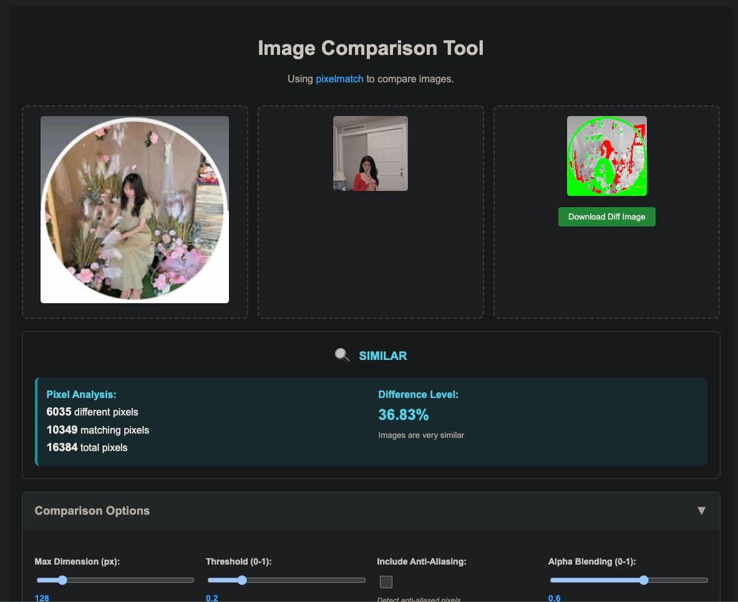
Task: Adjust the Threshold slider
Action: 286,580
